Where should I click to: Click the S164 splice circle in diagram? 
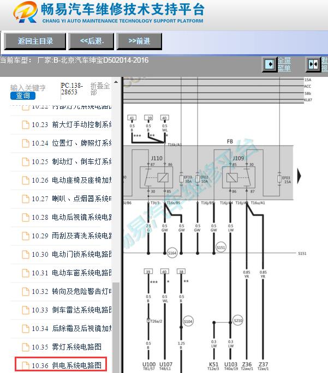pos(172,253)
